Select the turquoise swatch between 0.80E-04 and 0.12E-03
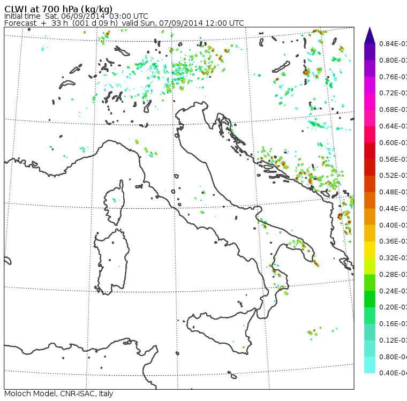This screenshot has width=407, height=401. (x=370, y=349)
